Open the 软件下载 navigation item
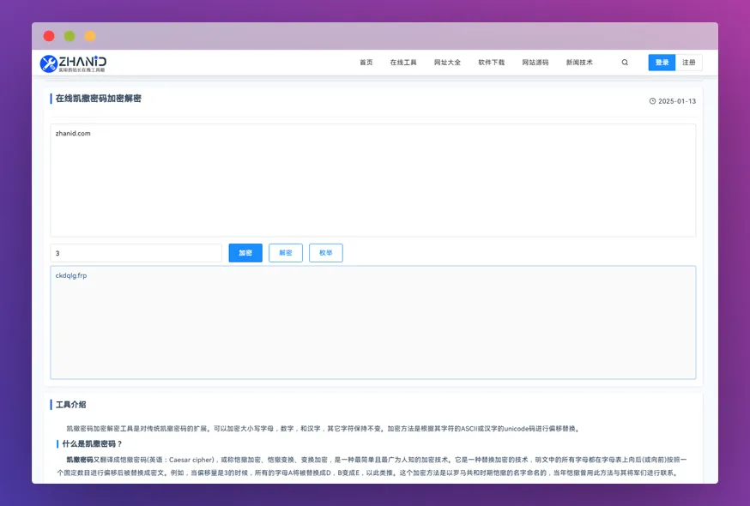Viewport: 750px width, 506px height. click(x=491, y=62)
